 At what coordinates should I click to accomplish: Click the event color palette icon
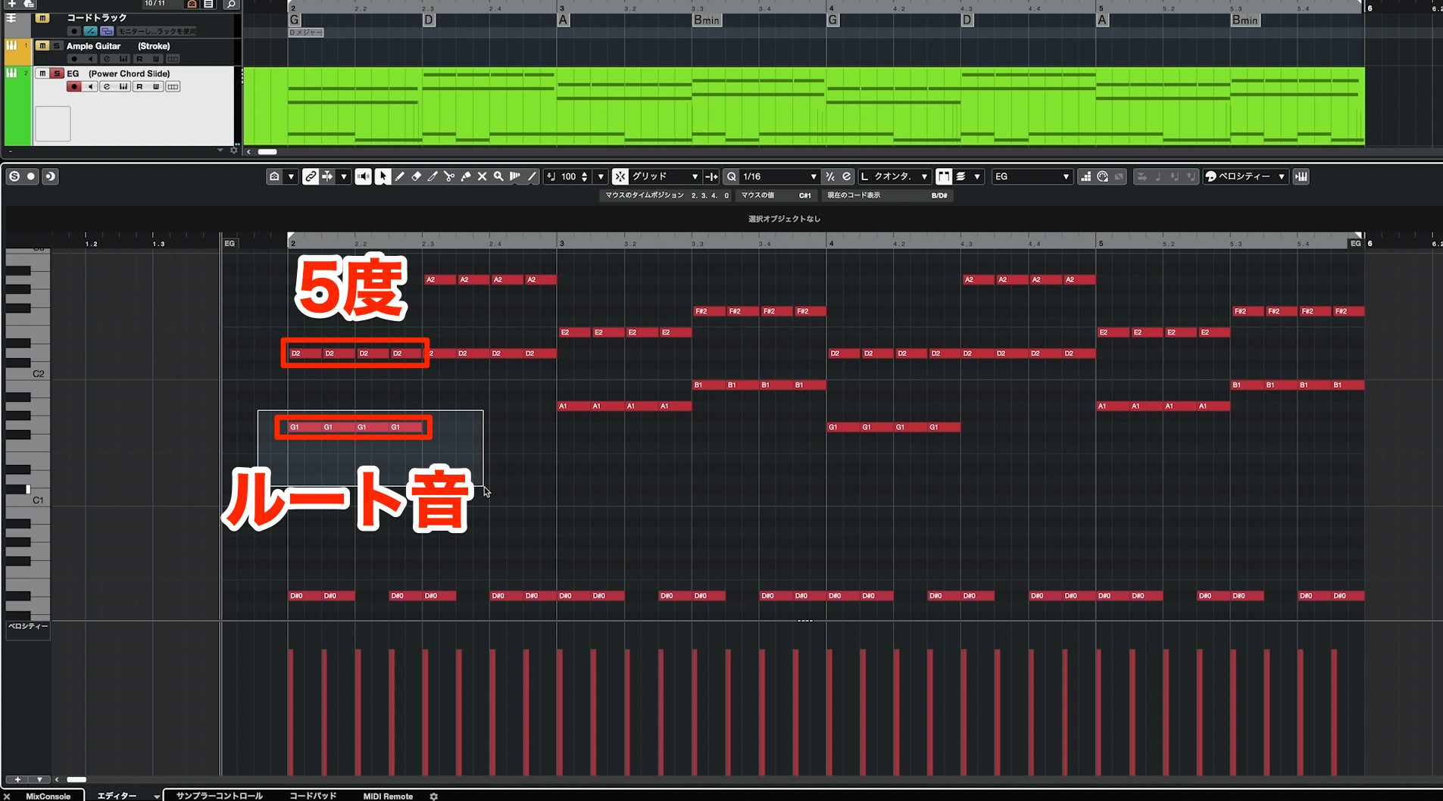coord(1210,176)
